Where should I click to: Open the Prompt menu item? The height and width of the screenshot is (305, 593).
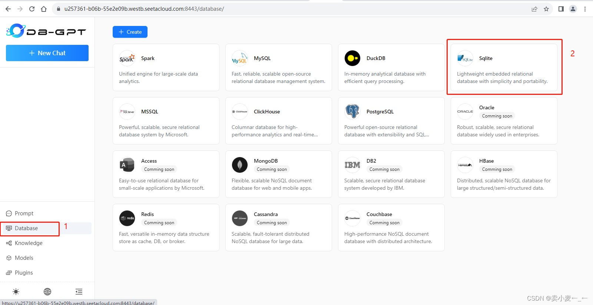47,213
